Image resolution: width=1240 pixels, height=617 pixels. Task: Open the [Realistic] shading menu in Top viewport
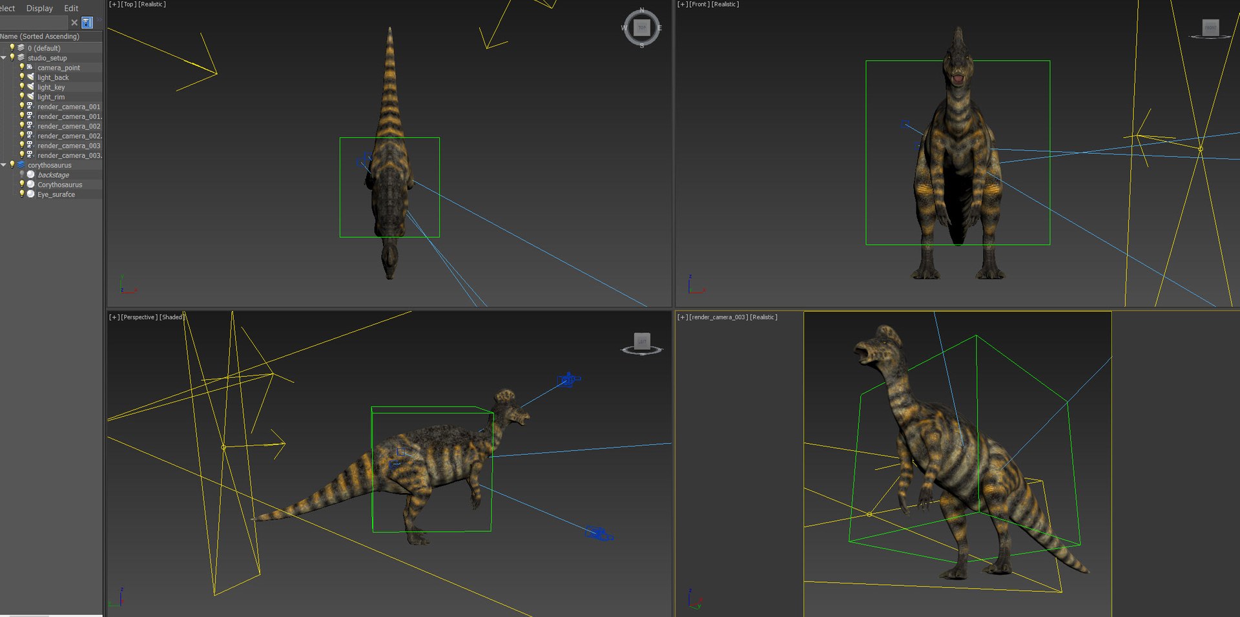point(152,5)
